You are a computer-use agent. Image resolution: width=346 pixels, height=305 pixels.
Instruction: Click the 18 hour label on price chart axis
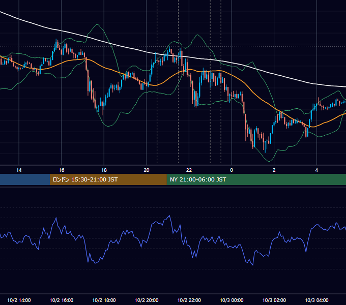(104, 170)
